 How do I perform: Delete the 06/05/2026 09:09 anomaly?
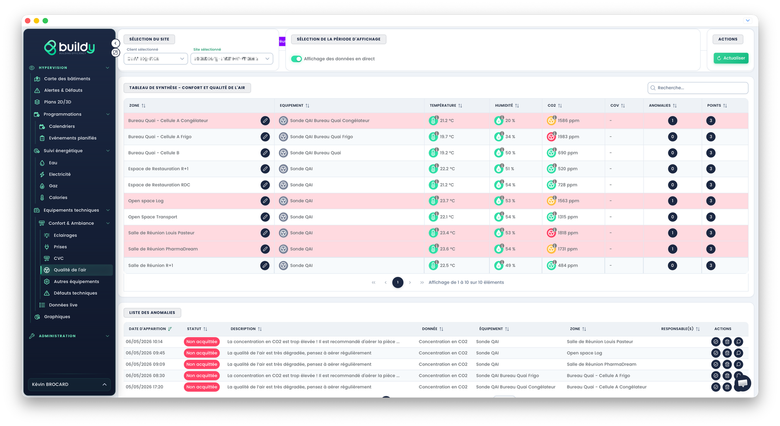point(727,364)
